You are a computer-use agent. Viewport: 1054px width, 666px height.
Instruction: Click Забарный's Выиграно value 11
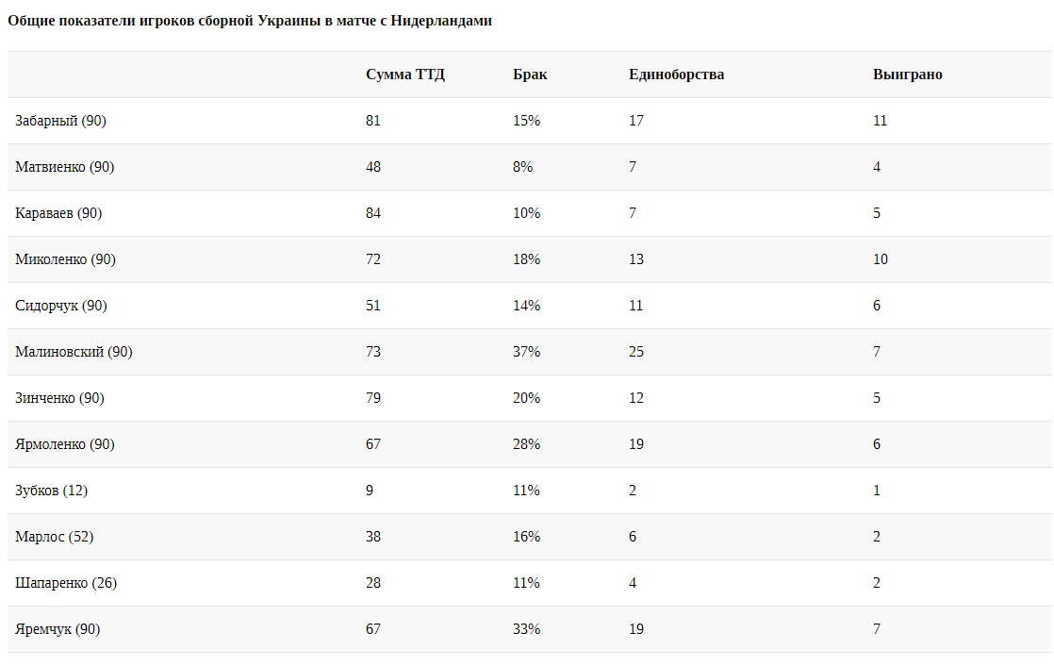click(x=881, y=121)
